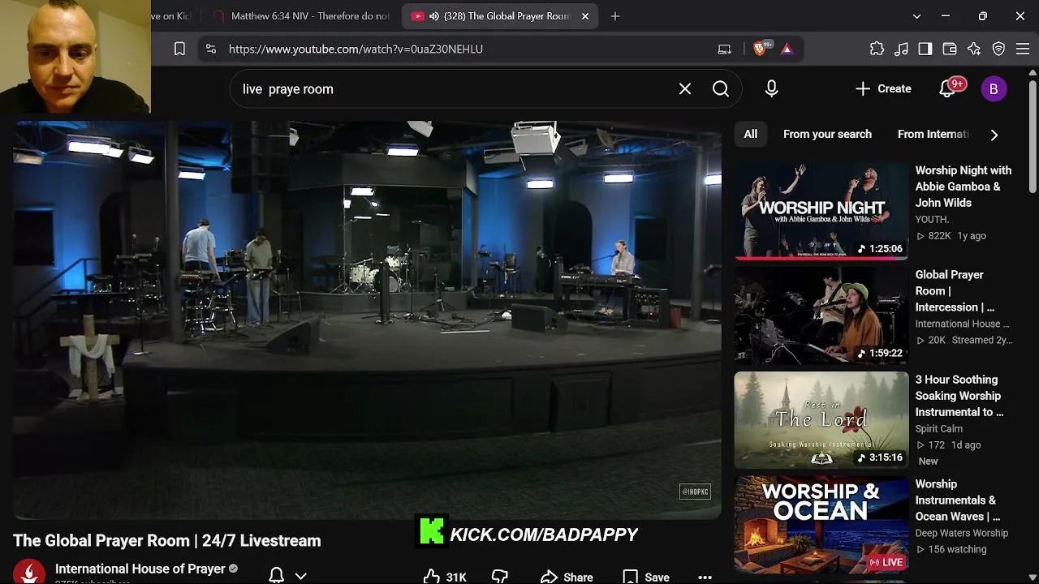This screenshot has width=1039, height=584.
Task: Mute the Global Prayer Room tab audio
Action: [x=434, y=16]
